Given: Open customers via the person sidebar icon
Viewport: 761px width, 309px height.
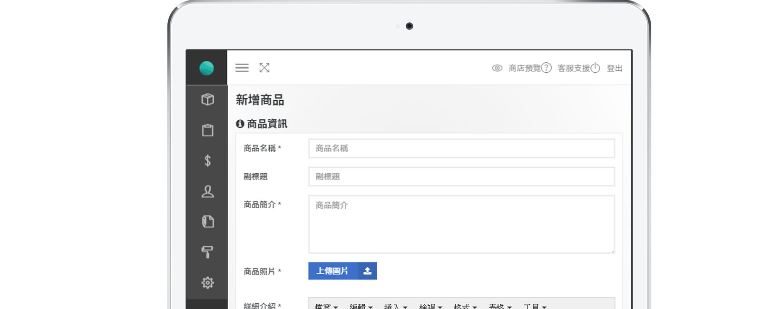Looking at the screenshot, I should (x=207, y=191).
